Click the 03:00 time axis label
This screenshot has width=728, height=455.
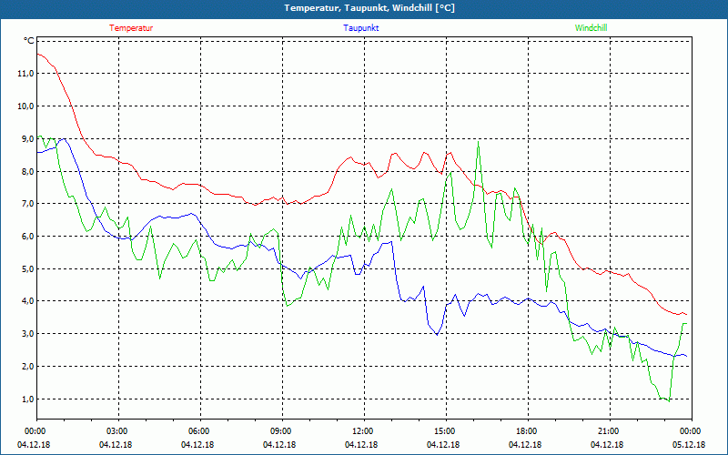point(119,431)
